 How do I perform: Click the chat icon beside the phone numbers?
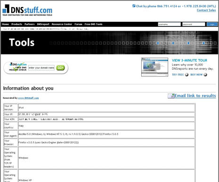point(134,6)
